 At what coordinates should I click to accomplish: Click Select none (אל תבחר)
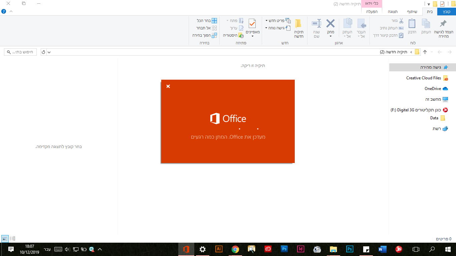[207, 28]
